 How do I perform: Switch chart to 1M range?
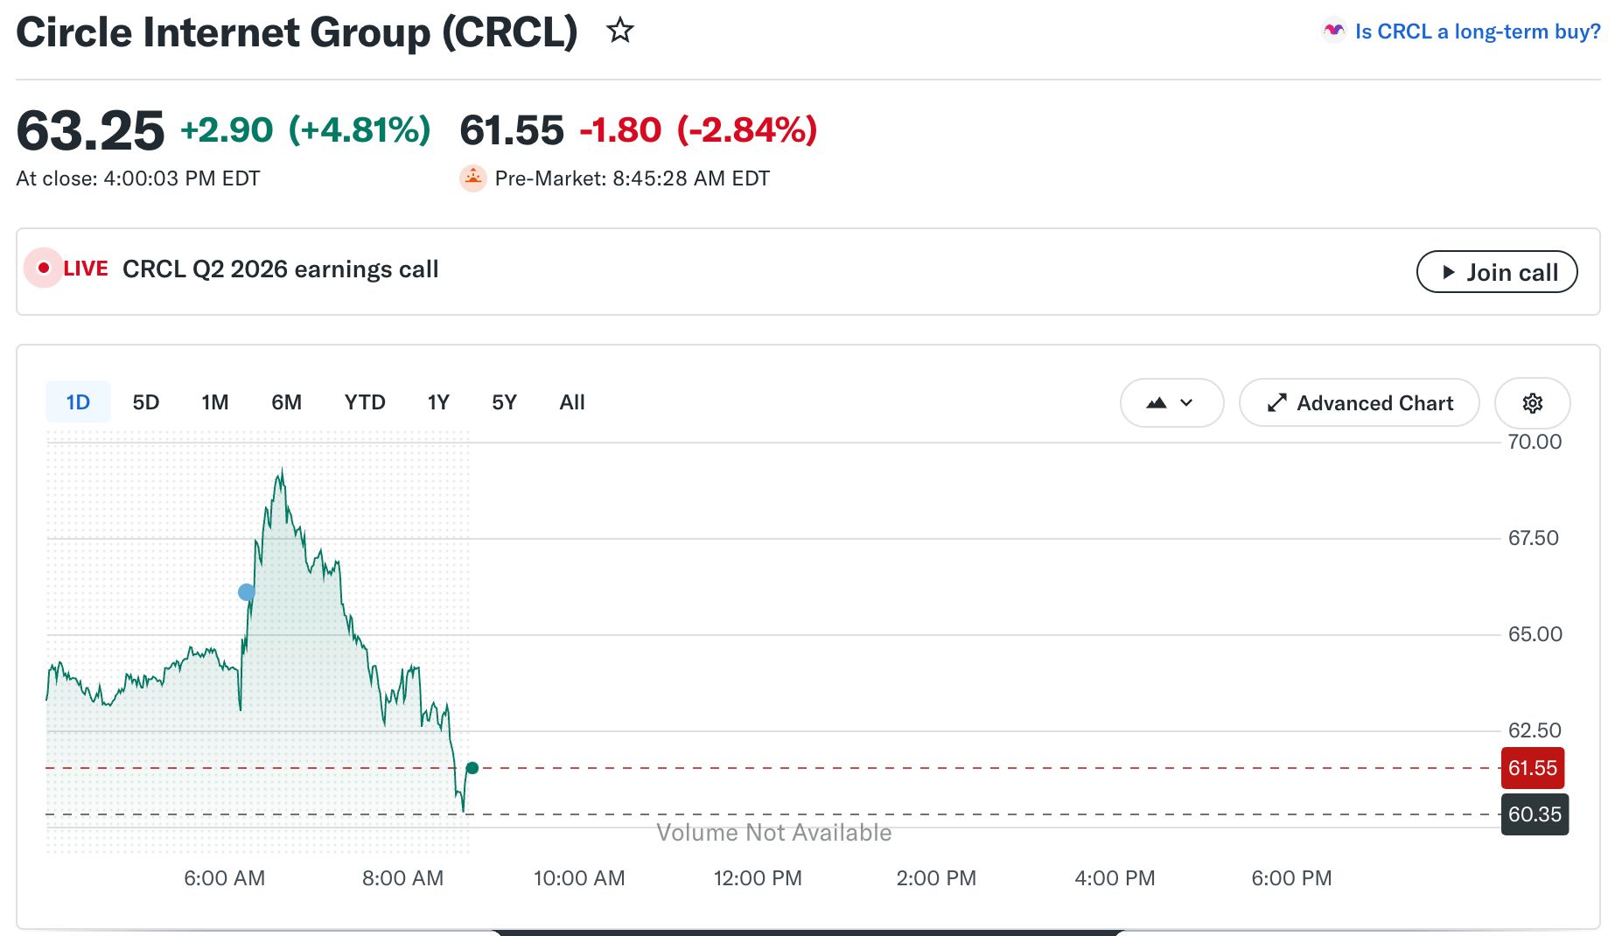point(215,402)
